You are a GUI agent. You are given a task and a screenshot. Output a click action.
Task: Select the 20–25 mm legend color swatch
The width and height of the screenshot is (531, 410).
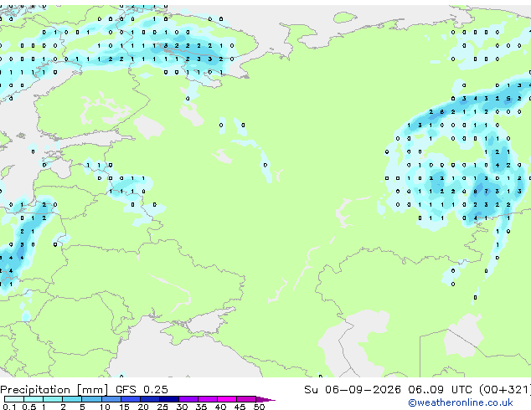click(x=150, y=399)
